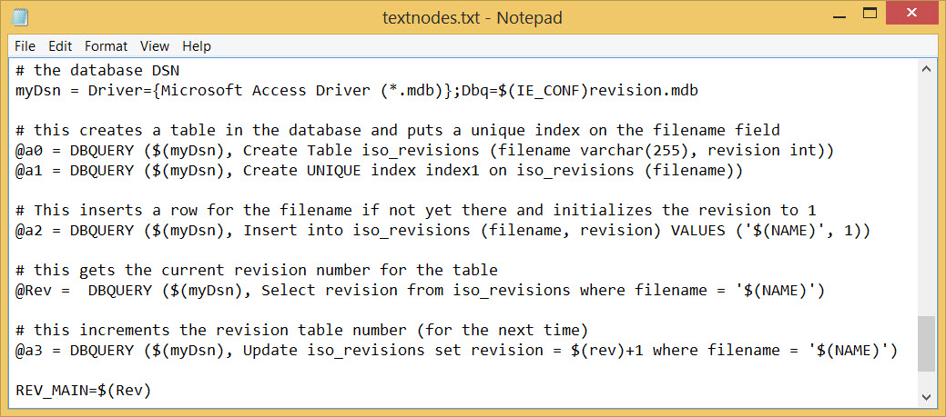Click the @a0 Create Table line
The image size is (946, 417).
(x=424, y=151)
